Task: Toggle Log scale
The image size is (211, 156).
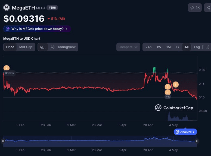Action: coord(197,47)
